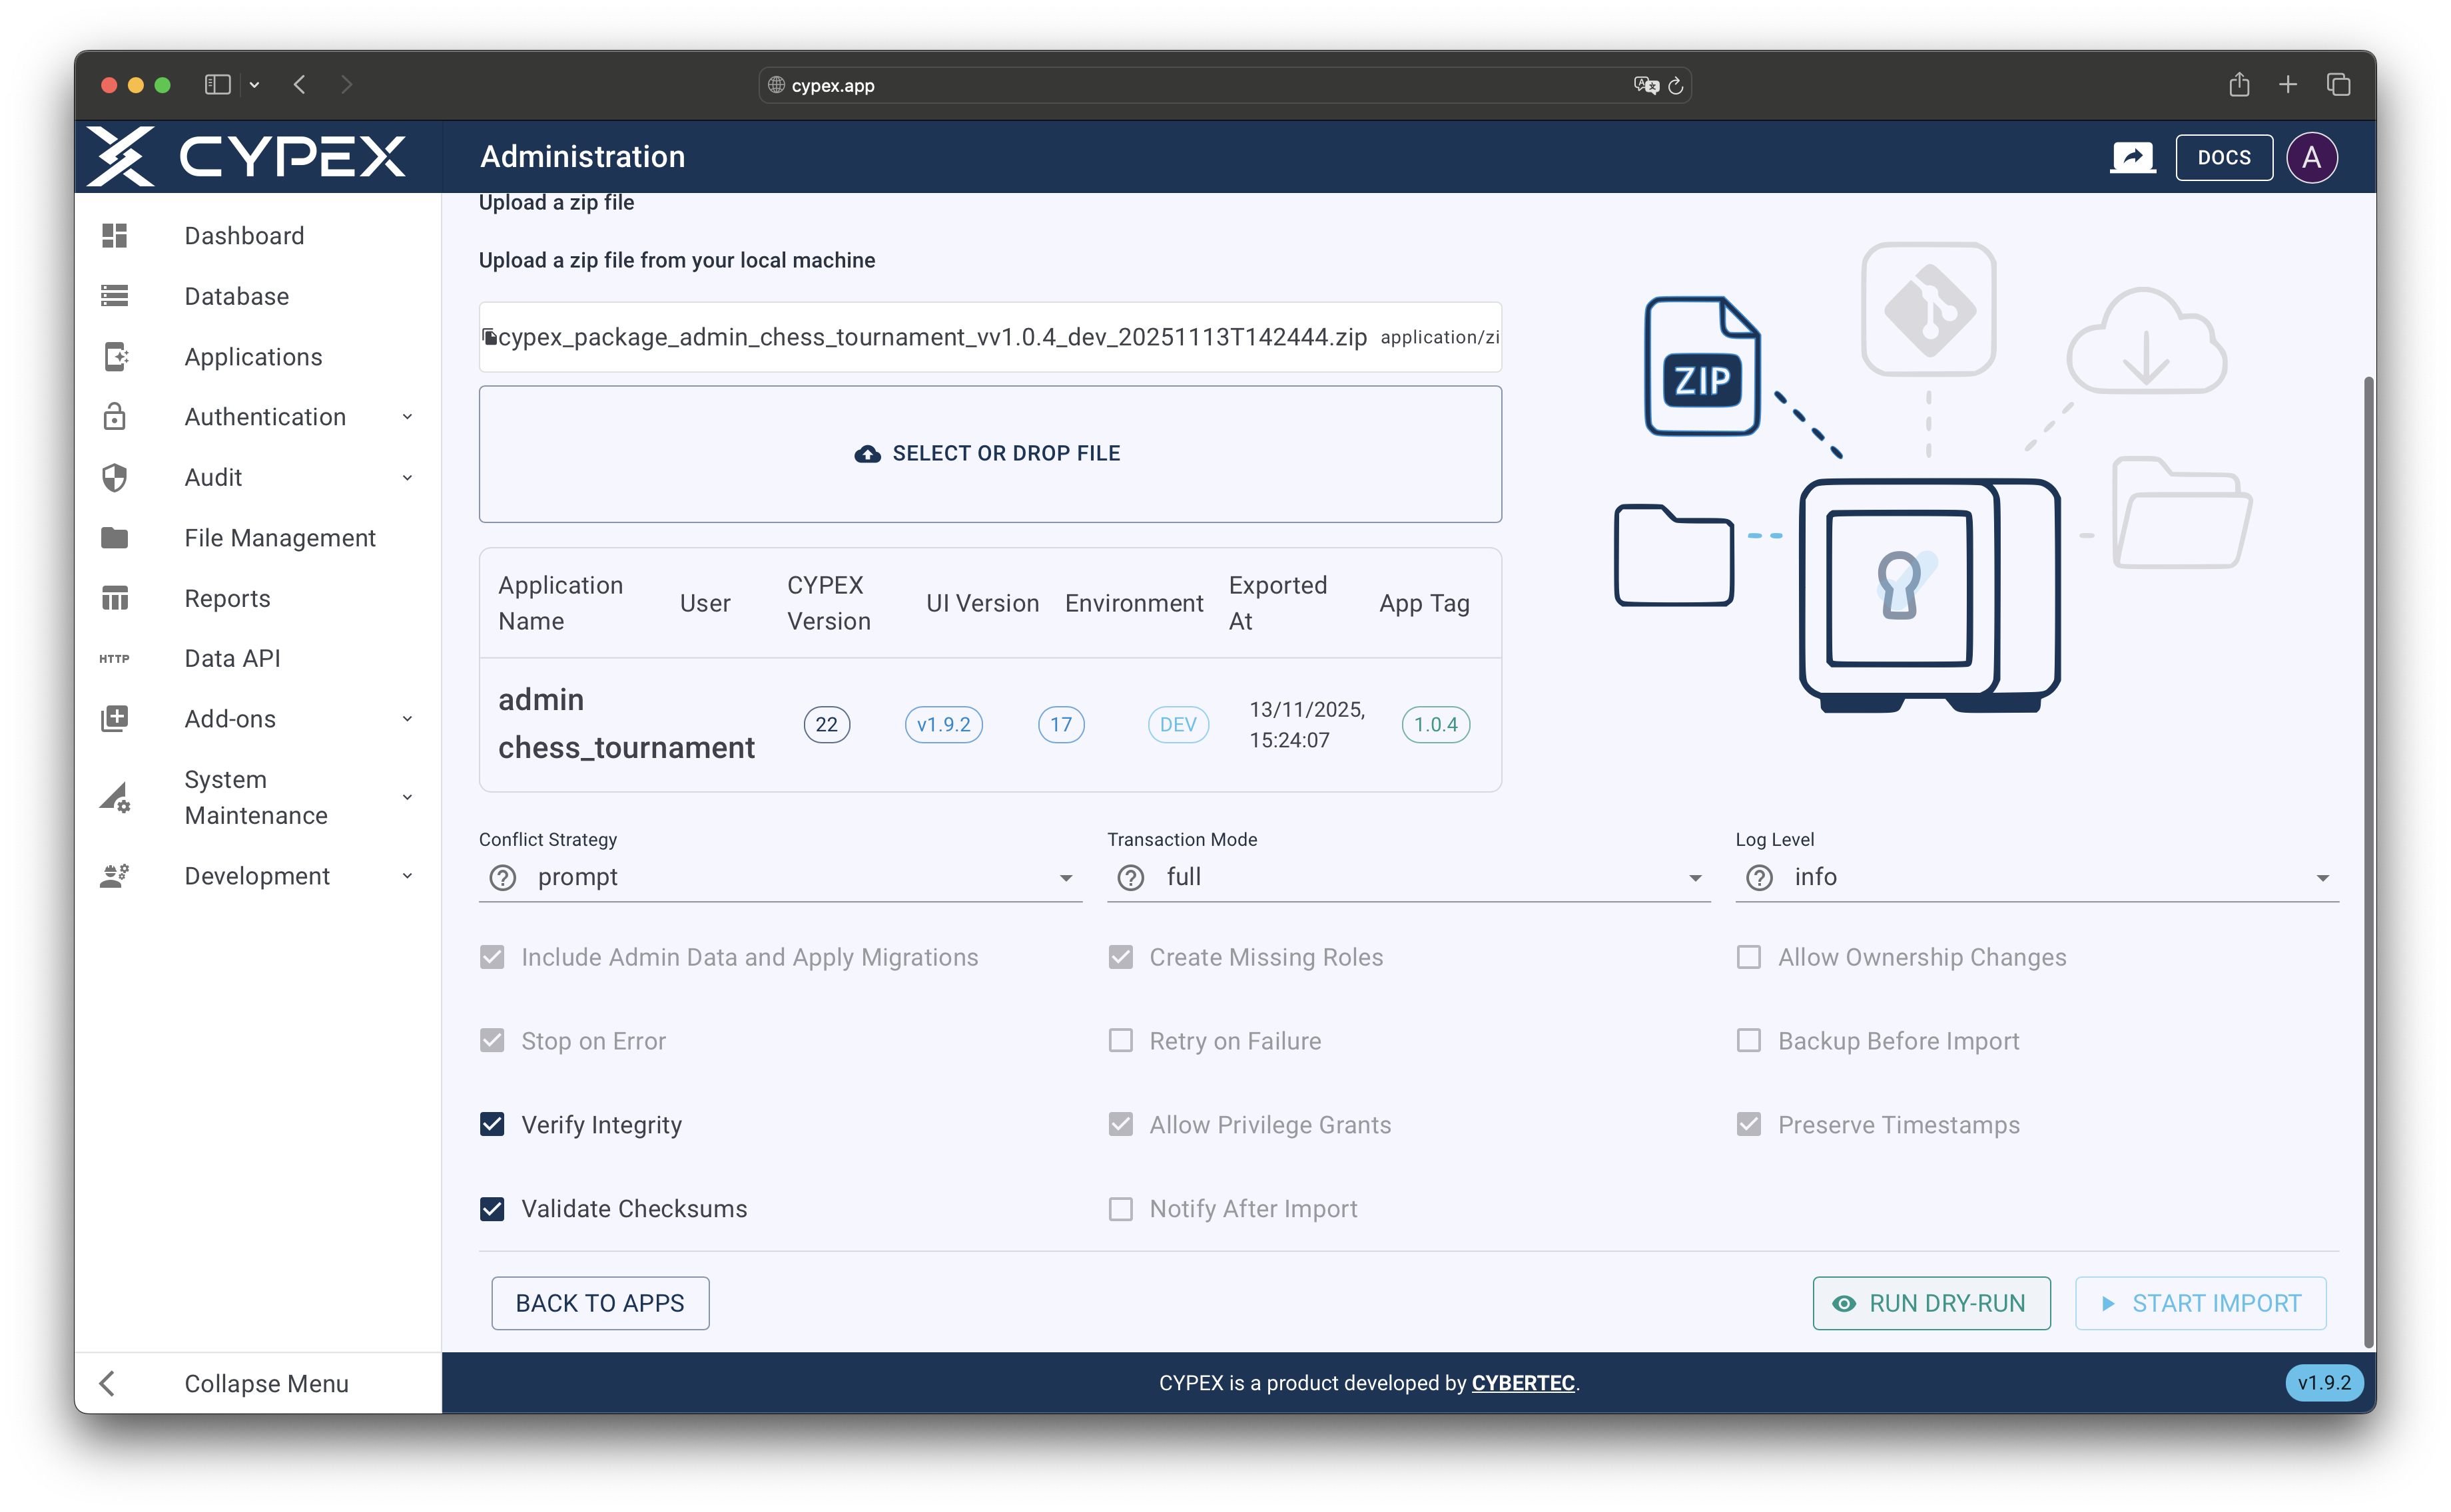Open the File Management folder icon
The image size is (2451, 1512).
pos(115,537)
